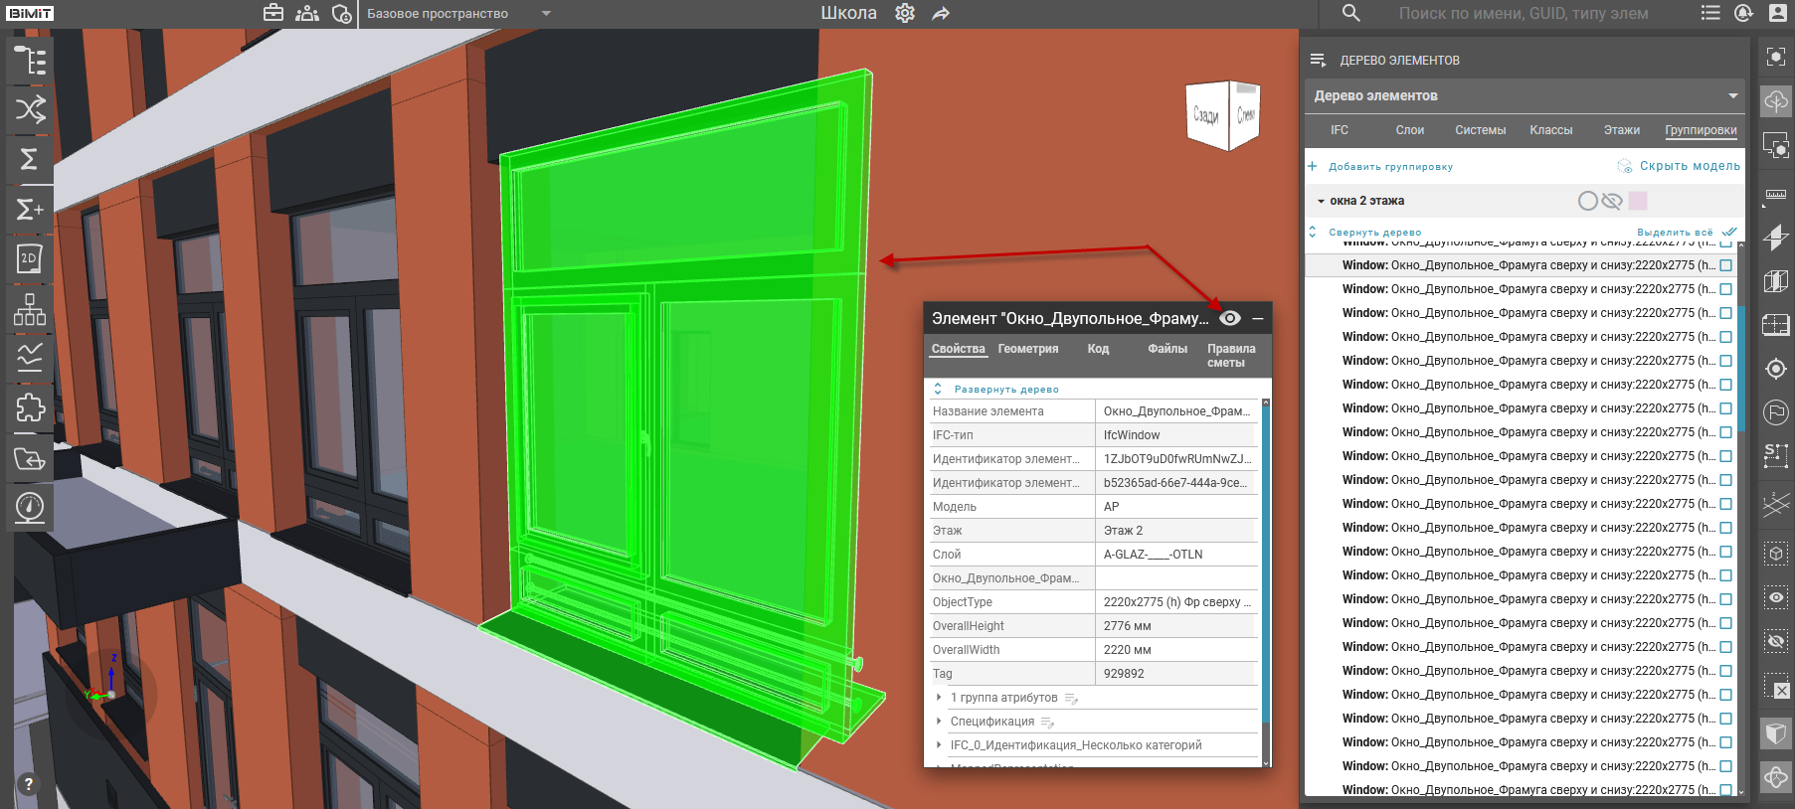Open the Геометрия tab in element panel
Screen dimensions: 1795x809
coord(1027,349)
